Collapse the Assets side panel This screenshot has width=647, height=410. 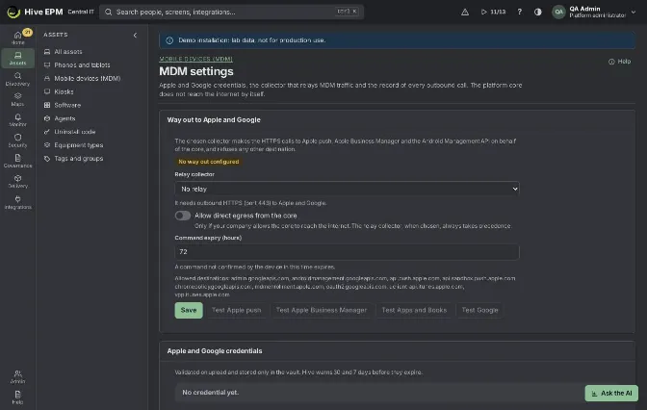(135, 35)
